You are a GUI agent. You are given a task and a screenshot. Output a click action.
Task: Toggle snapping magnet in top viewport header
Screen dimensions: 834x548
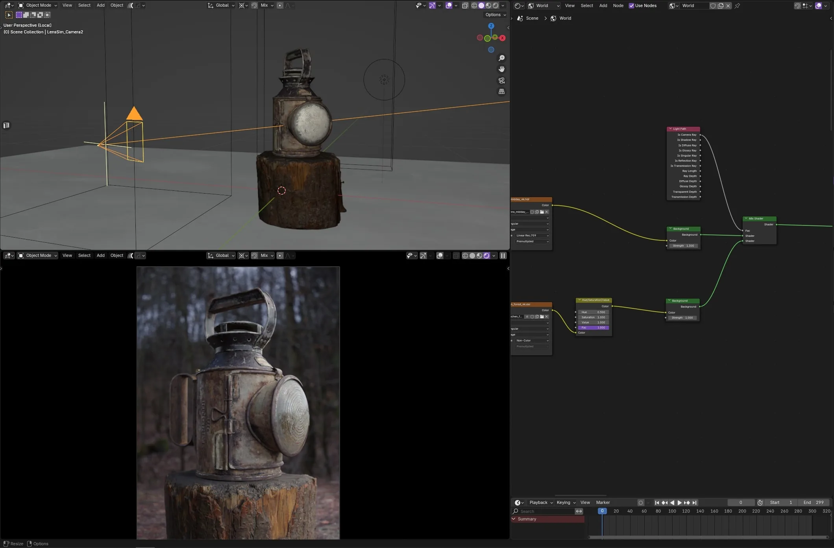[x=254, y=6]
